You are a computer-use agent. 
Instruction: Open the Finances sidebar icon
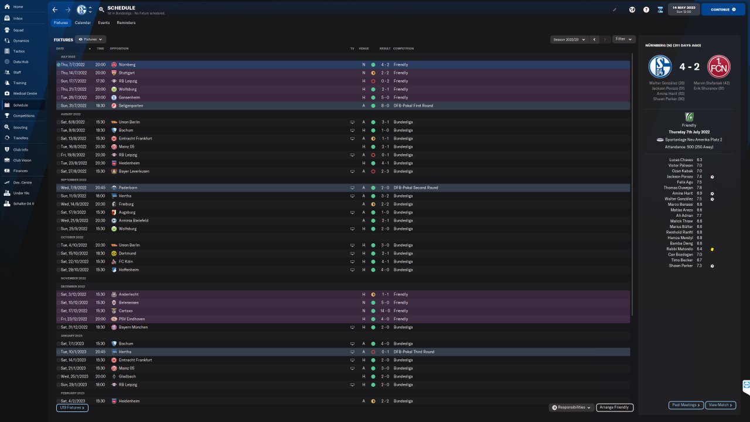pyautogui.click(x=6, y=171)
